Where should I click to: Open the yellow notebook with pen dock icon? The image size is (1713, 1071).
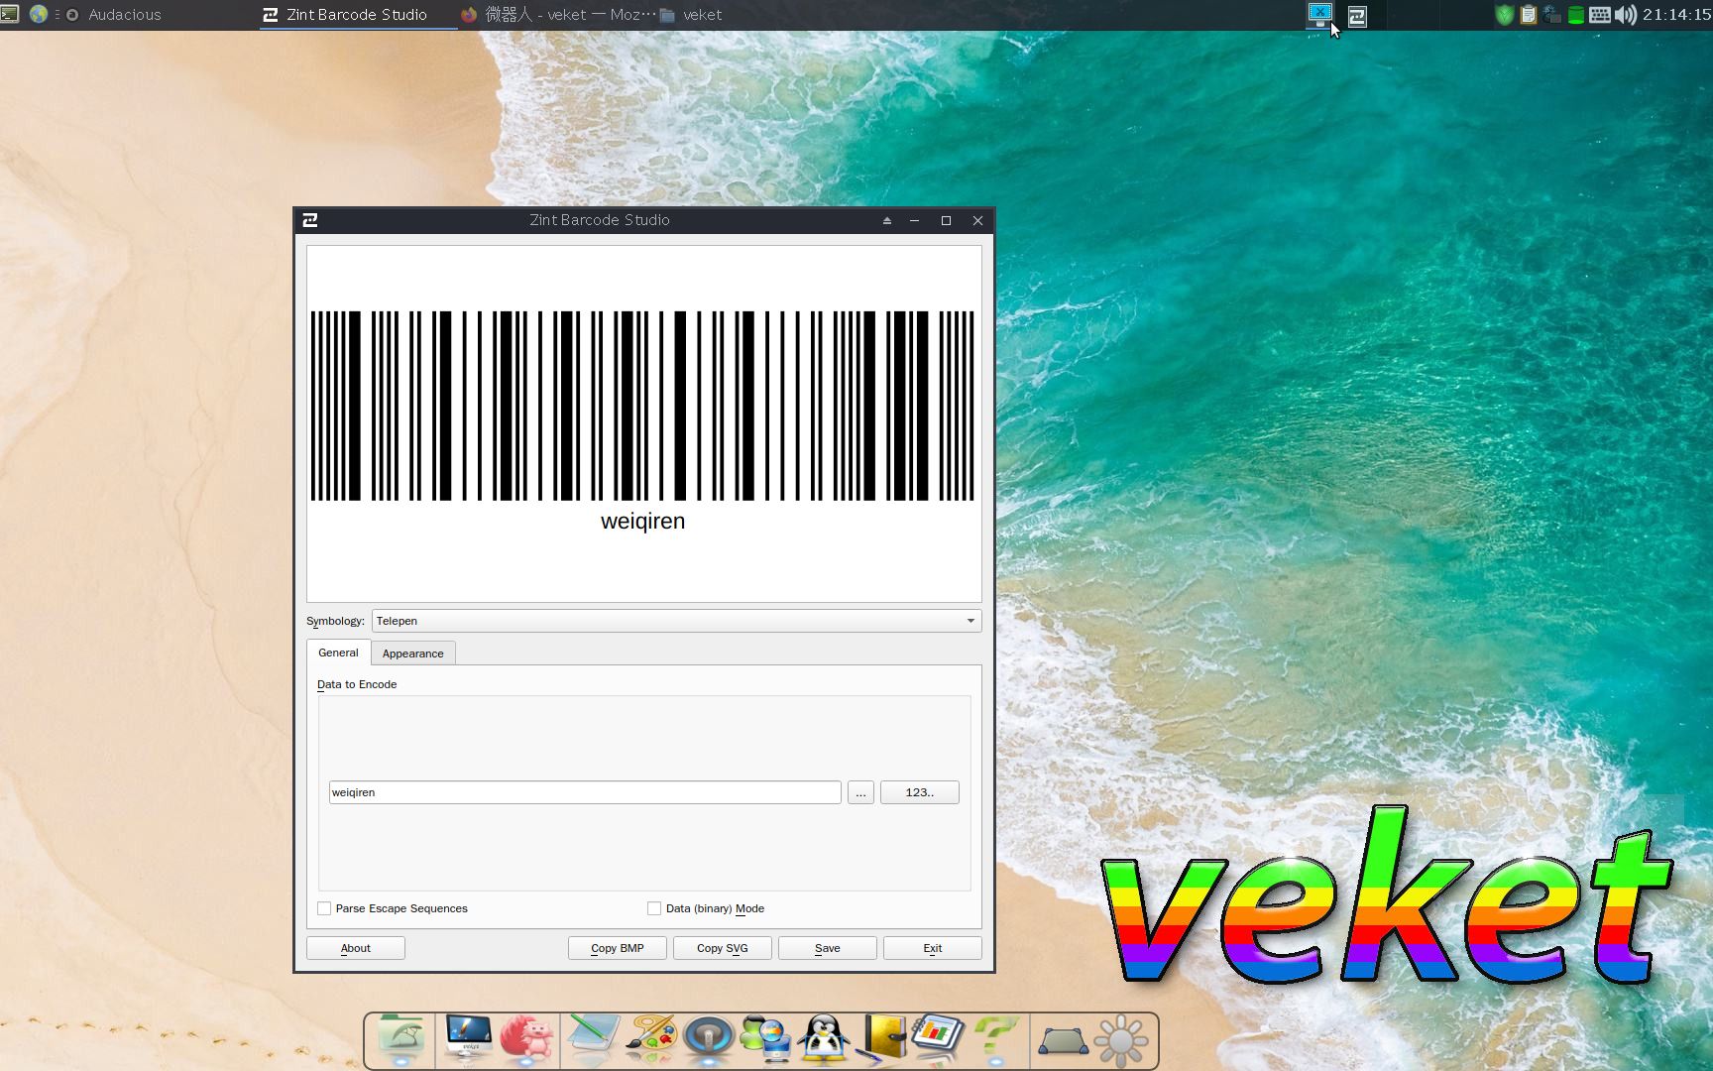click(881, 1038)
